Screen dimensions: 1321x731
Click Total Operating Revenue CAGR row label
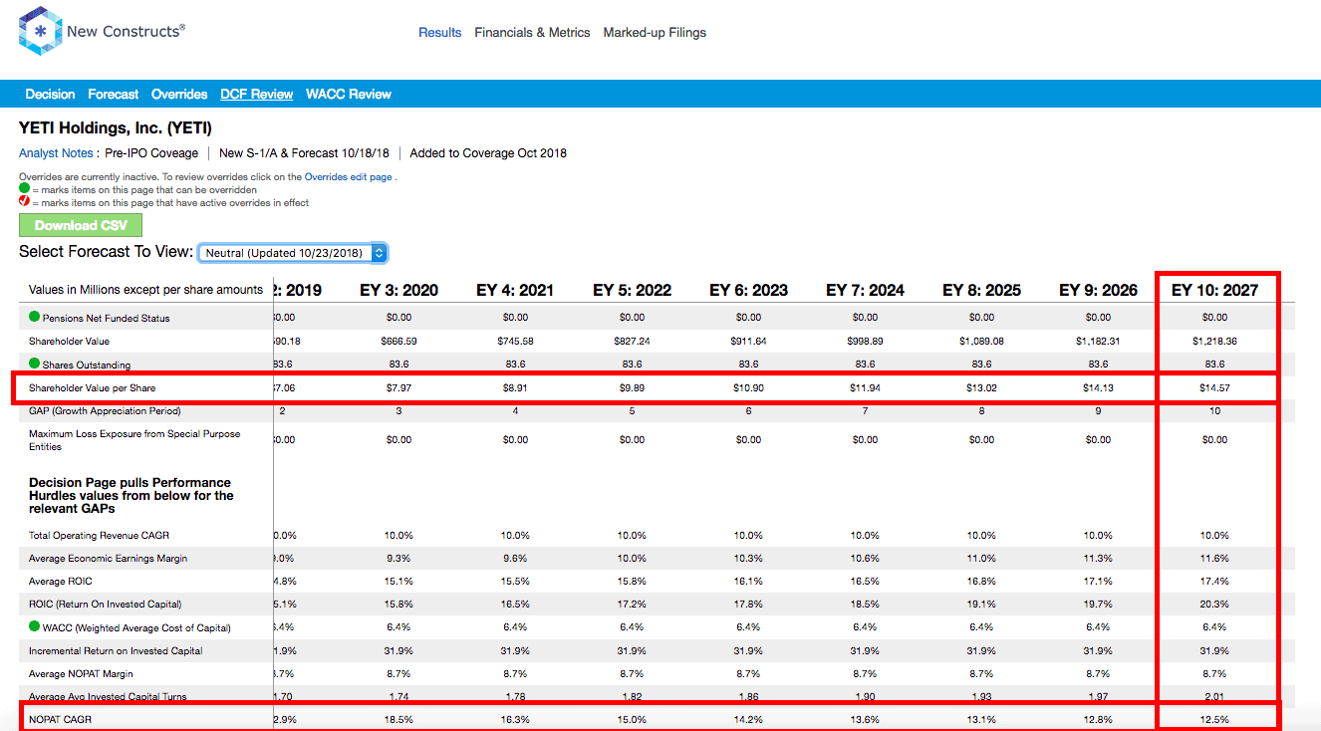click(x=97, y=536)
